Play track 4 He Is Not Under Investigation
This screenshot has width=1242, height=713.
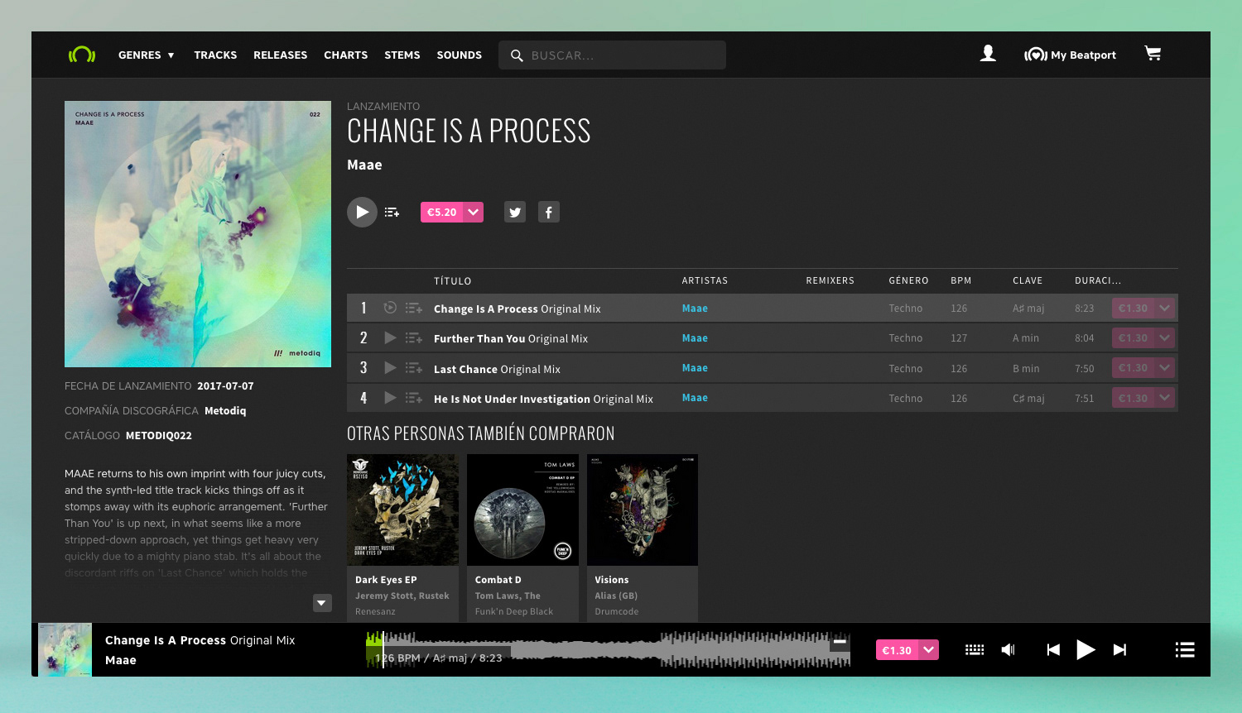[390, 398]
